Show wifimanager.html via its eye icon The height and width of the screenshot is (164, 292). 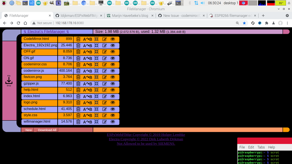pos(113,121)
